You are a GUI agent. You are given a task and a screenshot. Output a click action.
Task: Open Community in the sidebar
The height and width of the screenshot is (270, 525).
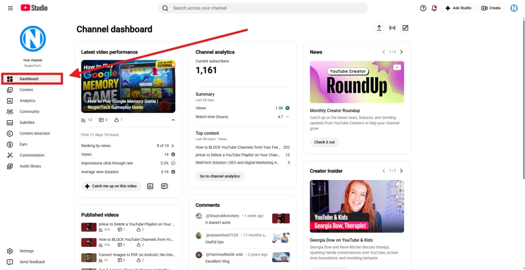pyautogui.click(x=32, y=111)
